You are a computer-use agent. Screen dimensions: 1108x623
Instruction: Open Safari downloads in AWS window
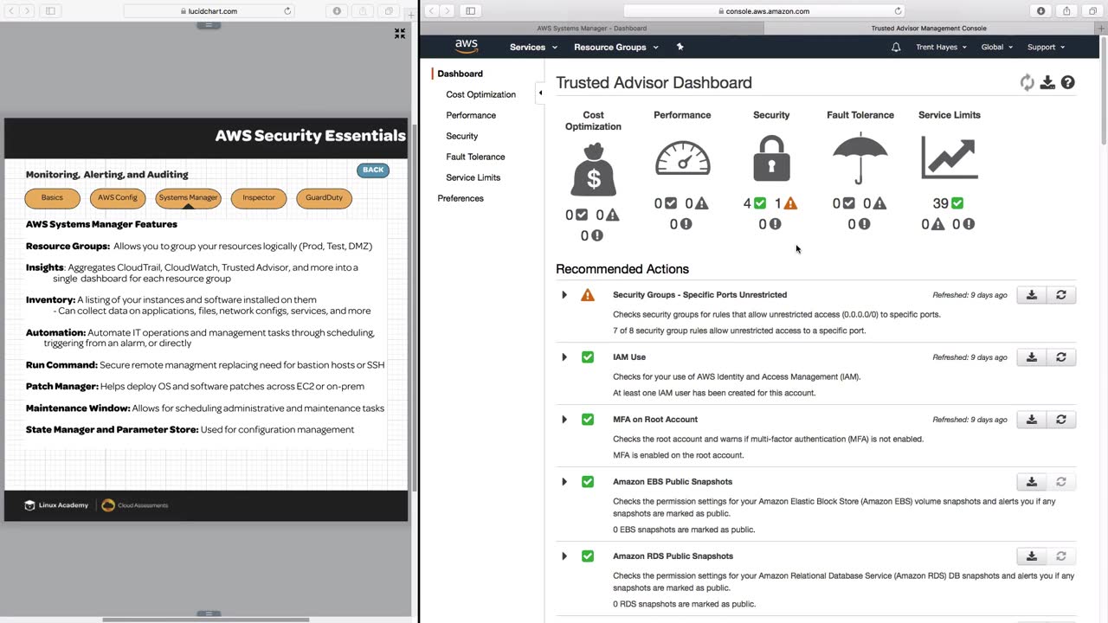pyautogui.click(x=1040, y=11)
